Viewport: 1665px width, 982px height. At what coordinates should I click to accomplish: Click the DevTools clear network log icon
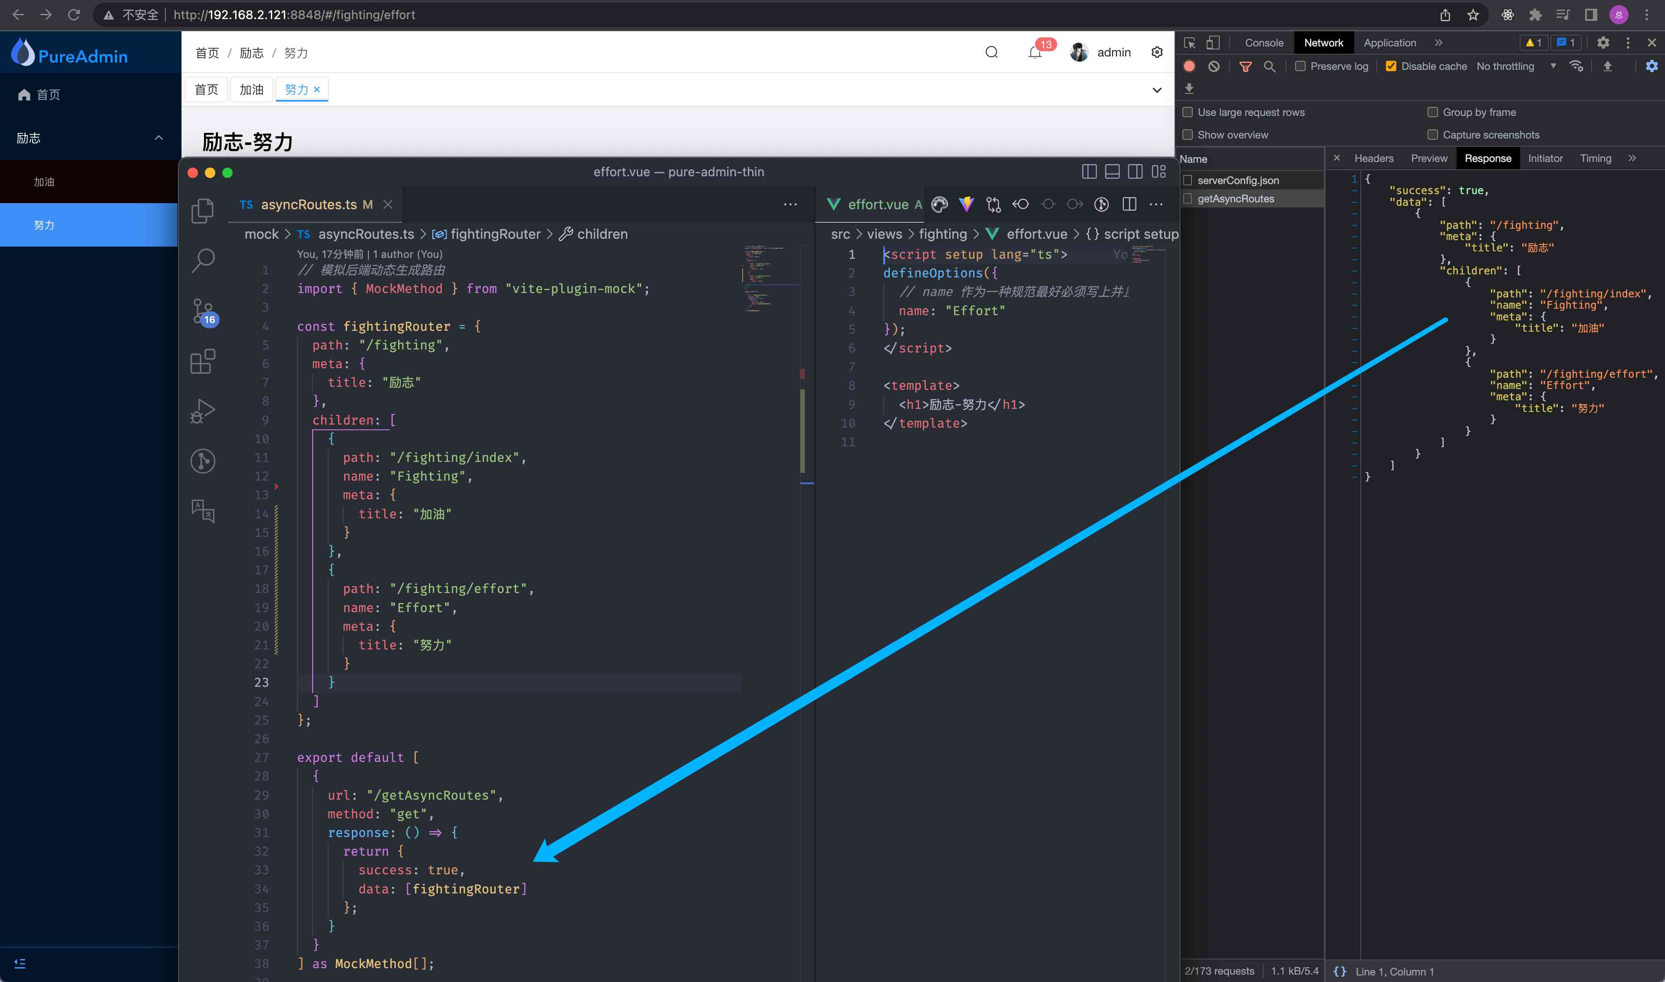pos(1213,66)
